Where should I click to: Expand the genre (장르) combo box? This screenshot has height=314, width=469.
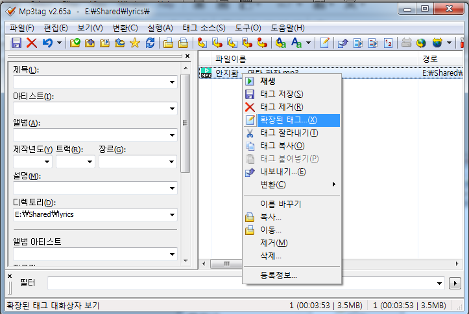(x=172, y=162)
